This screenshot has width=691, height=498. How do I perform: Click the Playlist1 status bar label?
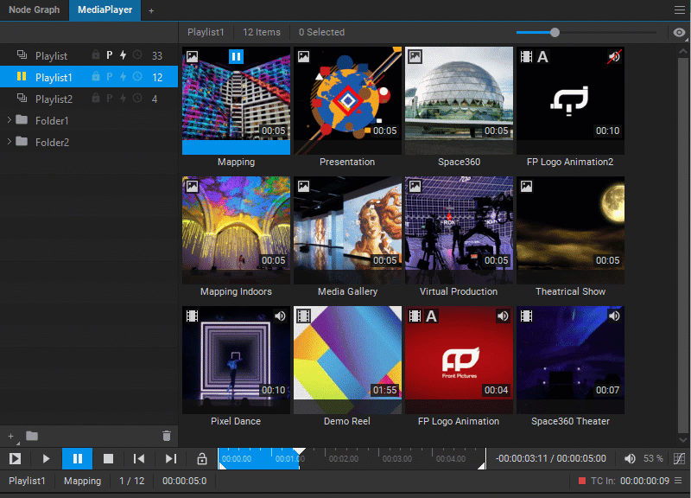27,481
